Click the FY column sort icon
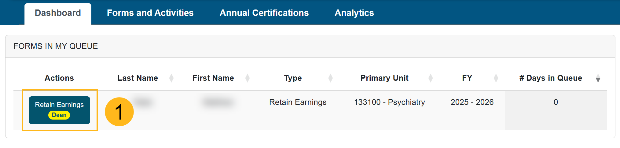Image resolution: width=620 pixels, height=148 pixels. [496, 78]
